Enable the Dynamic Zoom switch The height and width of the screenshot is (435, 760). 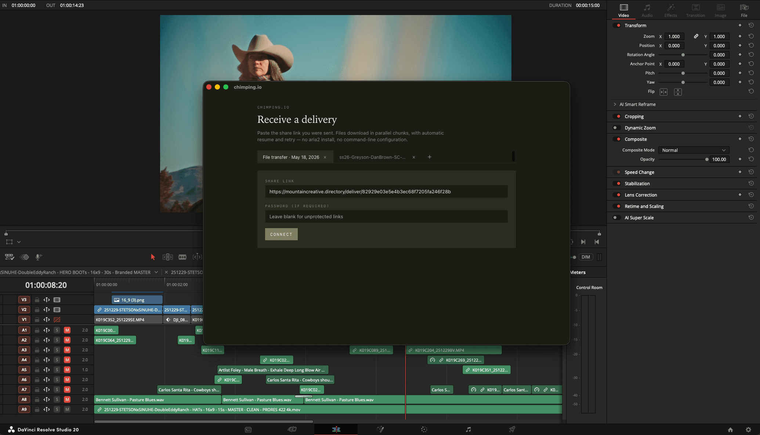coord(617,128)
